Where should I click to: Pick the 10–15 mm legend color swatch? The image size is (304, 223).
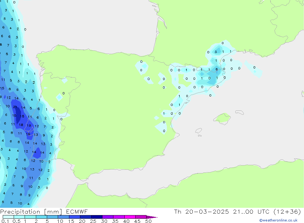(64, 217)
